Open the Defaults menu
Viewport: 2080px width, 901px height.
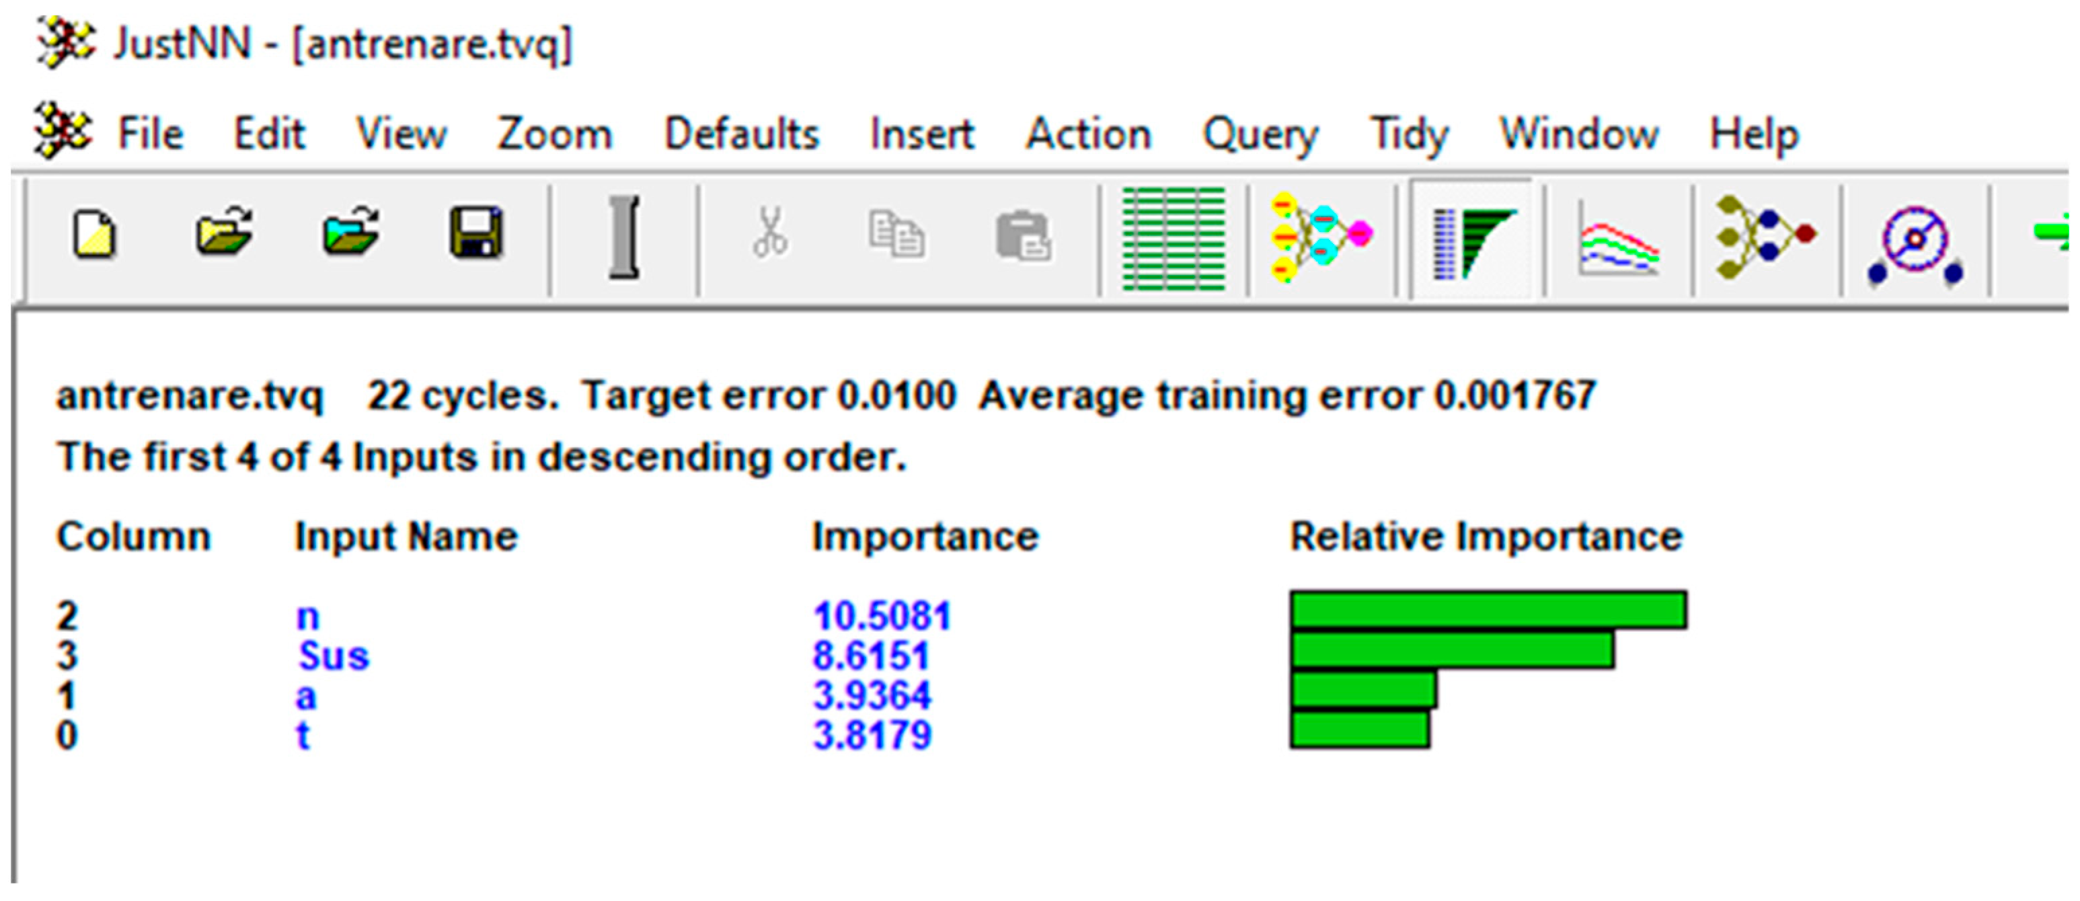(741, 134)
